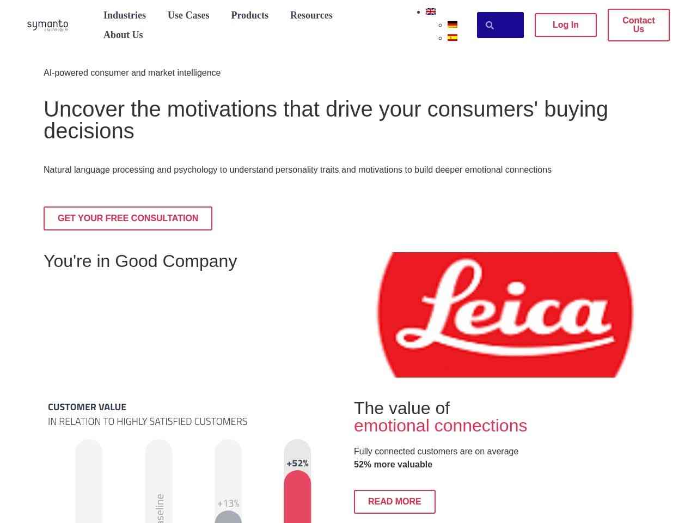The height and width of the screenshot is (523, 697).
Task: Click the Read More button
Action: click(395, 502)
